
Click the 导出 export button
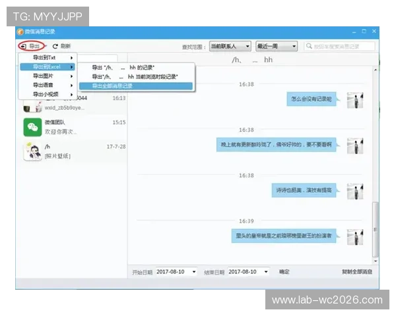[x=31, y=46]
